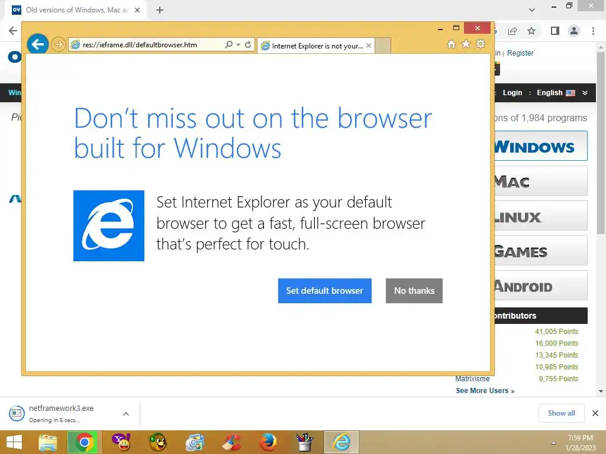The width and height of the screenshot is (606, 454).
Task: Click the No thanks button
Action: tap(414, 291)
